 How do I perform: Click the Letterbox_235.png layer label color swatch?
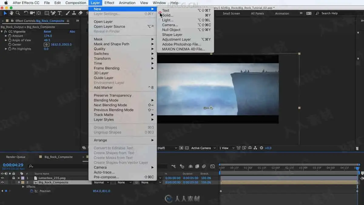coord(23,178)
